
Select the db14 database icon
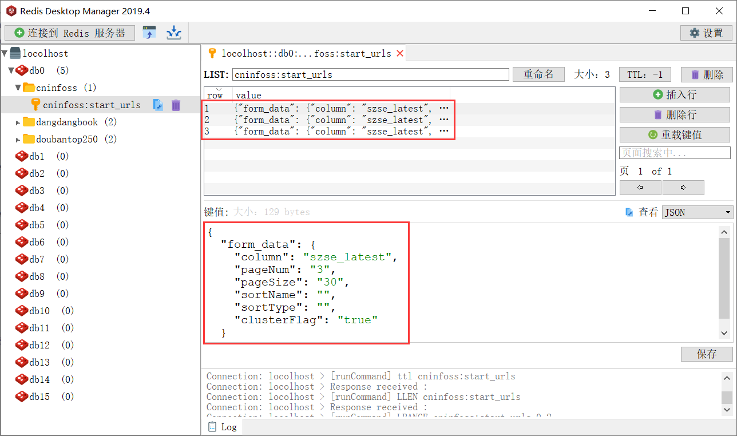(22, 379)
